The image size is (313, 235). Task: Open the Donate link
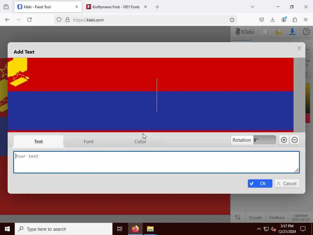tap(255, 218)
